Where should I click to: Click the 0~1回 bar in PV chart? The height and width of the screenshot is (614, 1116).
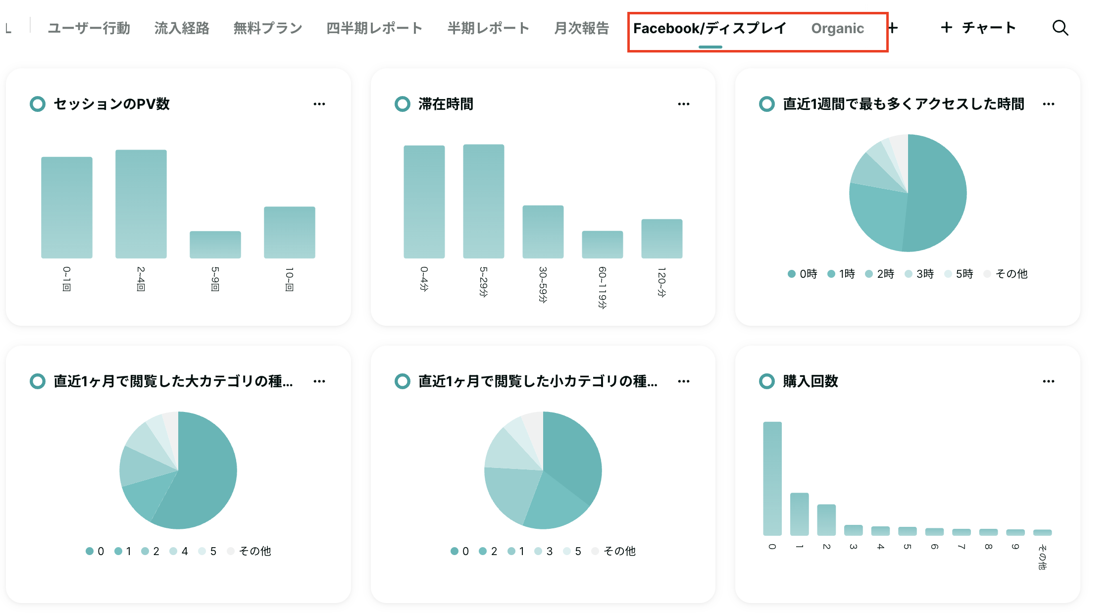(x=67, y=207)
